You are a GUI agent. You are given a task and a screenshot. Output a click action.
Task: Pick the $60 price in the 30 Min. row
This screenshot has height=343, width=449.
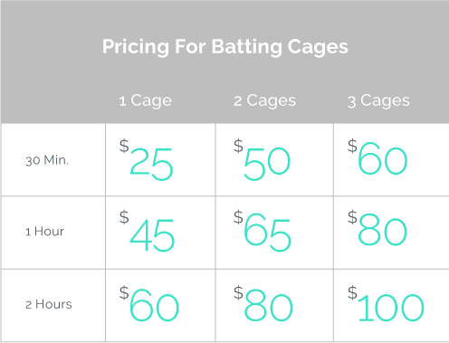coord(377,157)
